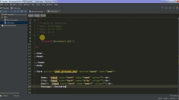This screenshot has height=100, width=179.
Task: Click the Scroll from Source target icon
Action: coord(15,11)
